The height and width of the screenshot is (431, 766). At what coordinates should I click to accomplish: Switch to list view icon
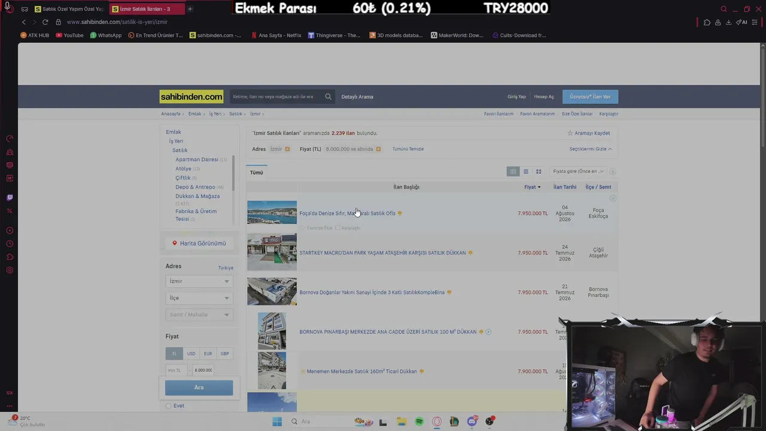[526, 172]
